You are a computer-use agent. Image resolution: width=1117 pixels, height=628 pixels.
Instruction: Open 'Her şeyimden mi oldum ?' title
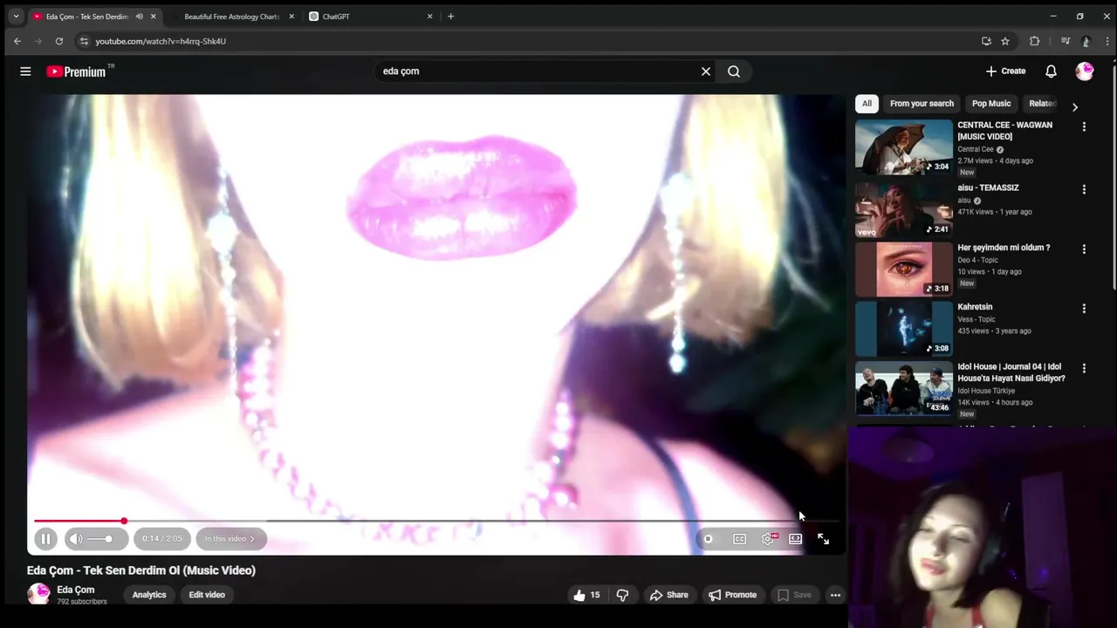[x=1004, y=248]
